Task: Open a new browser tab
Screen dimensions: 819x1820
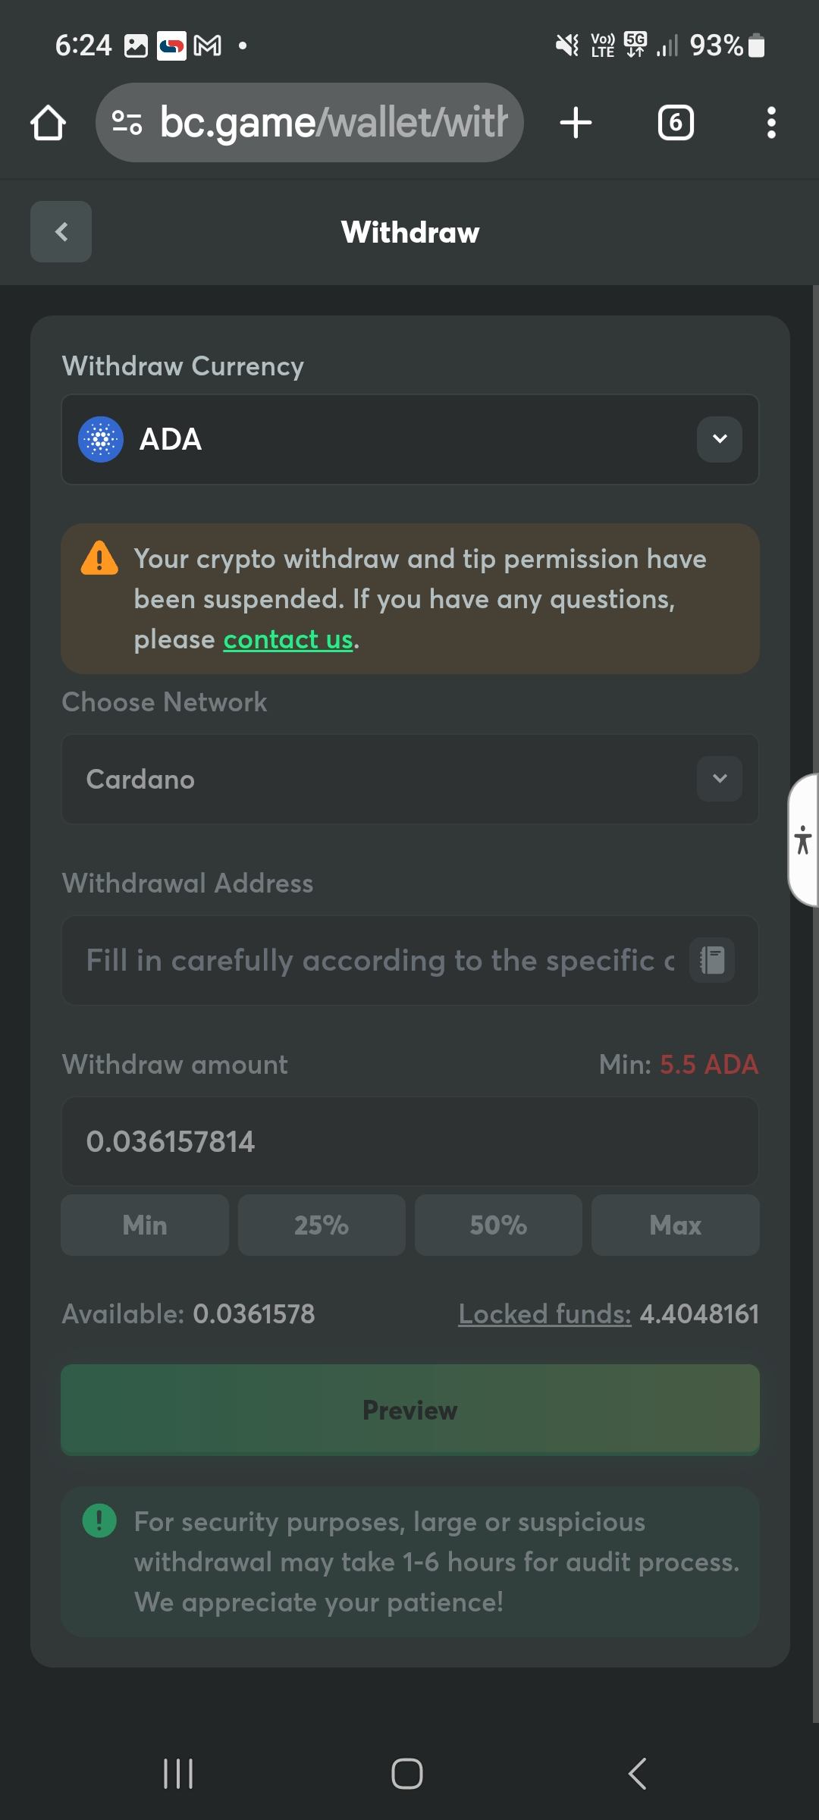Action: tap(576, 123)
